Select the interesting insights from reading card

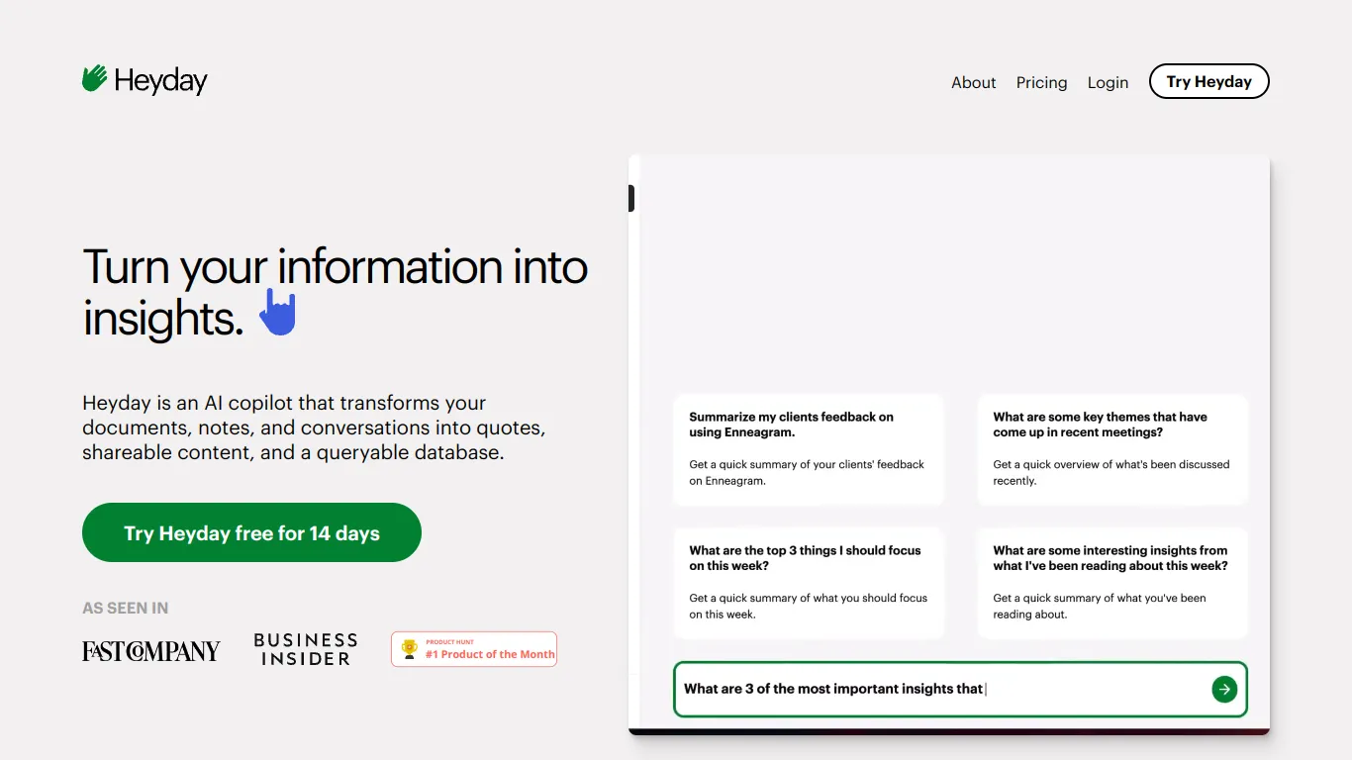point(1112,582)
